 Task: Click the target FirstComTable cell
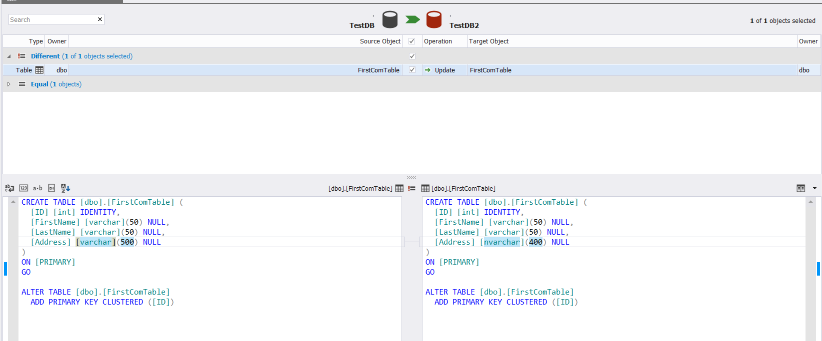(x=490, y=70)
